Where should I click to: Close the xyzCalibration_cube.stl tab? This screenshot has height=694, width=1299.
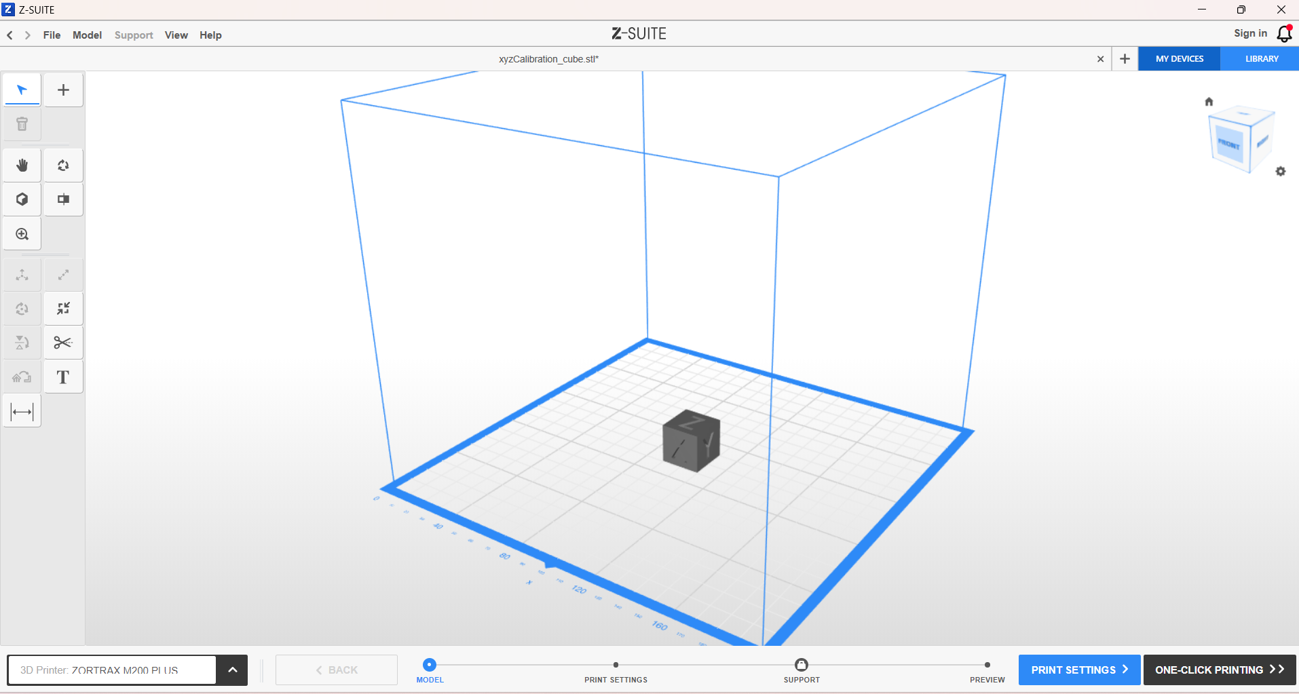(x=1100, y=59)
